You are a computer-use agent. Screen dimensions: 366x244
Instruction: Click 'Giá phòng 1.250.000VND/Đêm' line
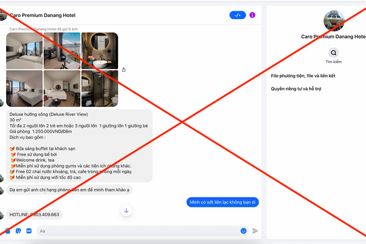click(x=41, y=131)
